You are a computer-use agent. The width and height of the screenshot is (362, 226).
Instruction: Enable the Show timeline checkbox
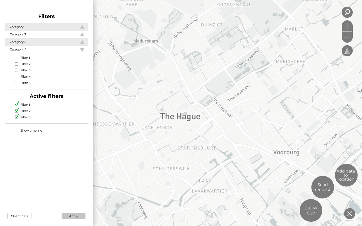pos(17,131)
